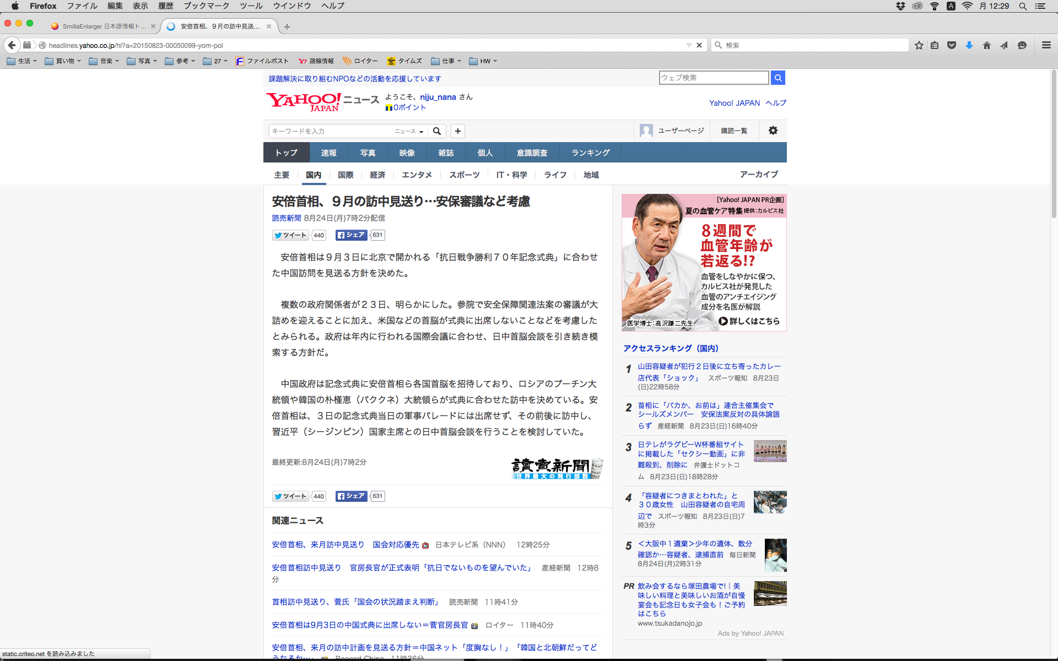Open the 読売新聞 source link

tap(287, 218)
